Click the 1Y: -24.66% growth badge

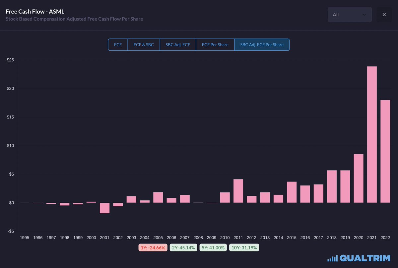point(153,247)
